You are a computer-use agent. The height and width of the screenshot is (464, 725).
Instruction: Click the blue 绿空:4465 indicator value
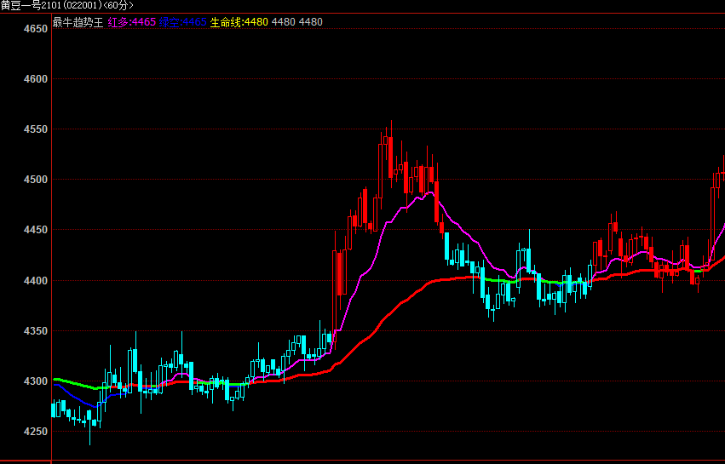coord(182,22)
